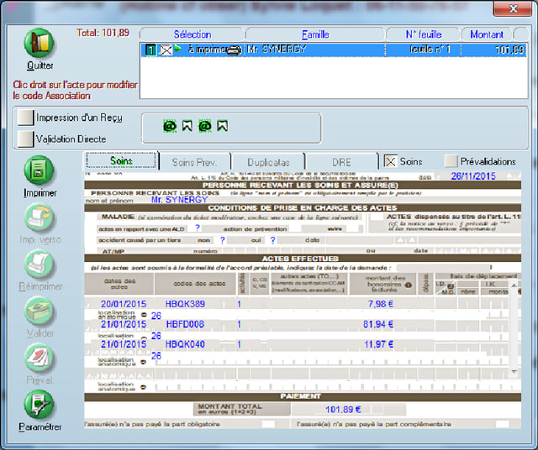Click the first green @ icon
The height and width of the screenshot is (450, 538).
point(168,127)
